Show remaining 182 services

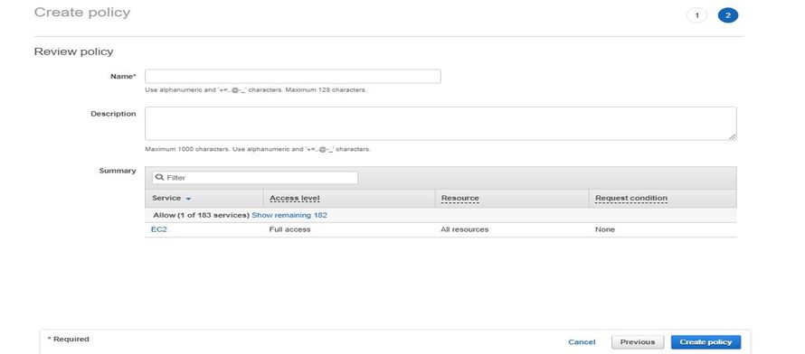(x=289, y=215)
